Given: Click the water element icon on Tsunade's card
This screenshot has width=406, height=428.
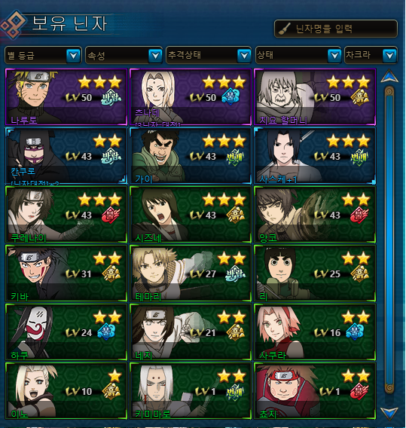Looking at the screenshot, I should pyautogui.click(x=230, y=97).
